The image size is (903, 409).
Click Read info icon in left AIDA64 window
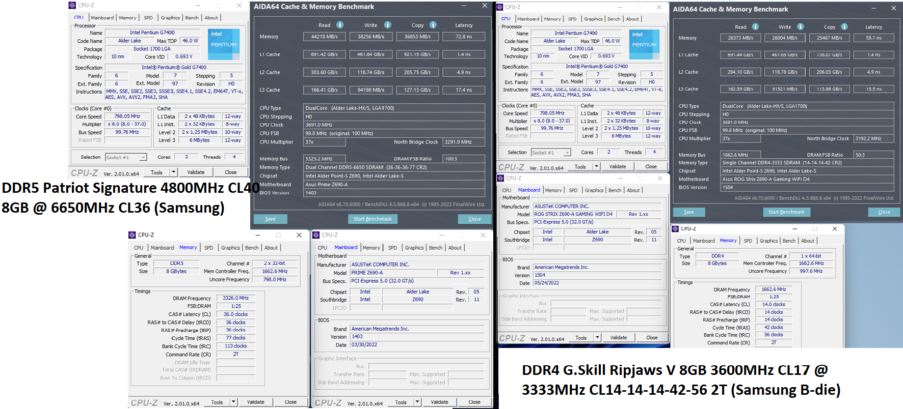point(340,25)
